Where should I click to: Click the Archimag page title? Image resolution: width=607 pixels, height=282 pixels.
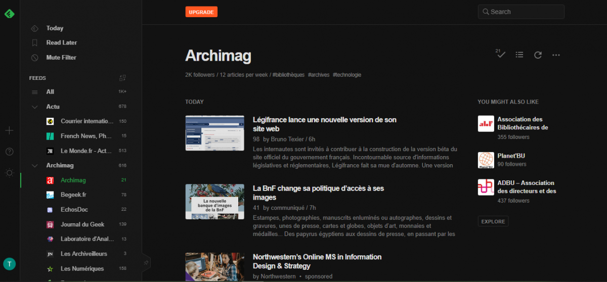pos(218,56)
